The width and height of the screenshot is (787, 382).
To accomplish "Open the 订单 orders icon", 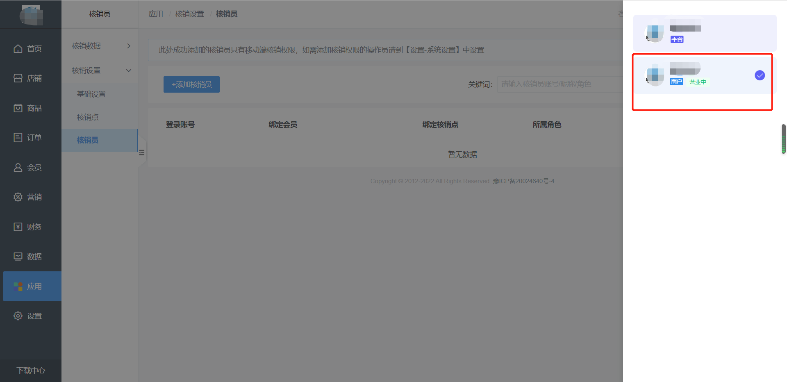I will [x=18, y=138].
